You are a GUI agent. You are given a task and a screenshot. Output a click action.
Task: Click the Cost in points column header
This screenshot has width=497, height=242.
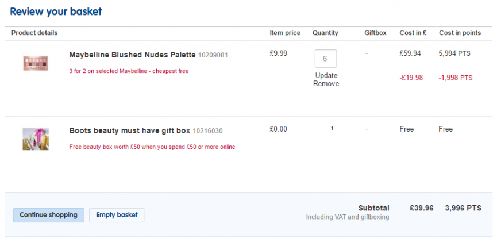(460, 33)
